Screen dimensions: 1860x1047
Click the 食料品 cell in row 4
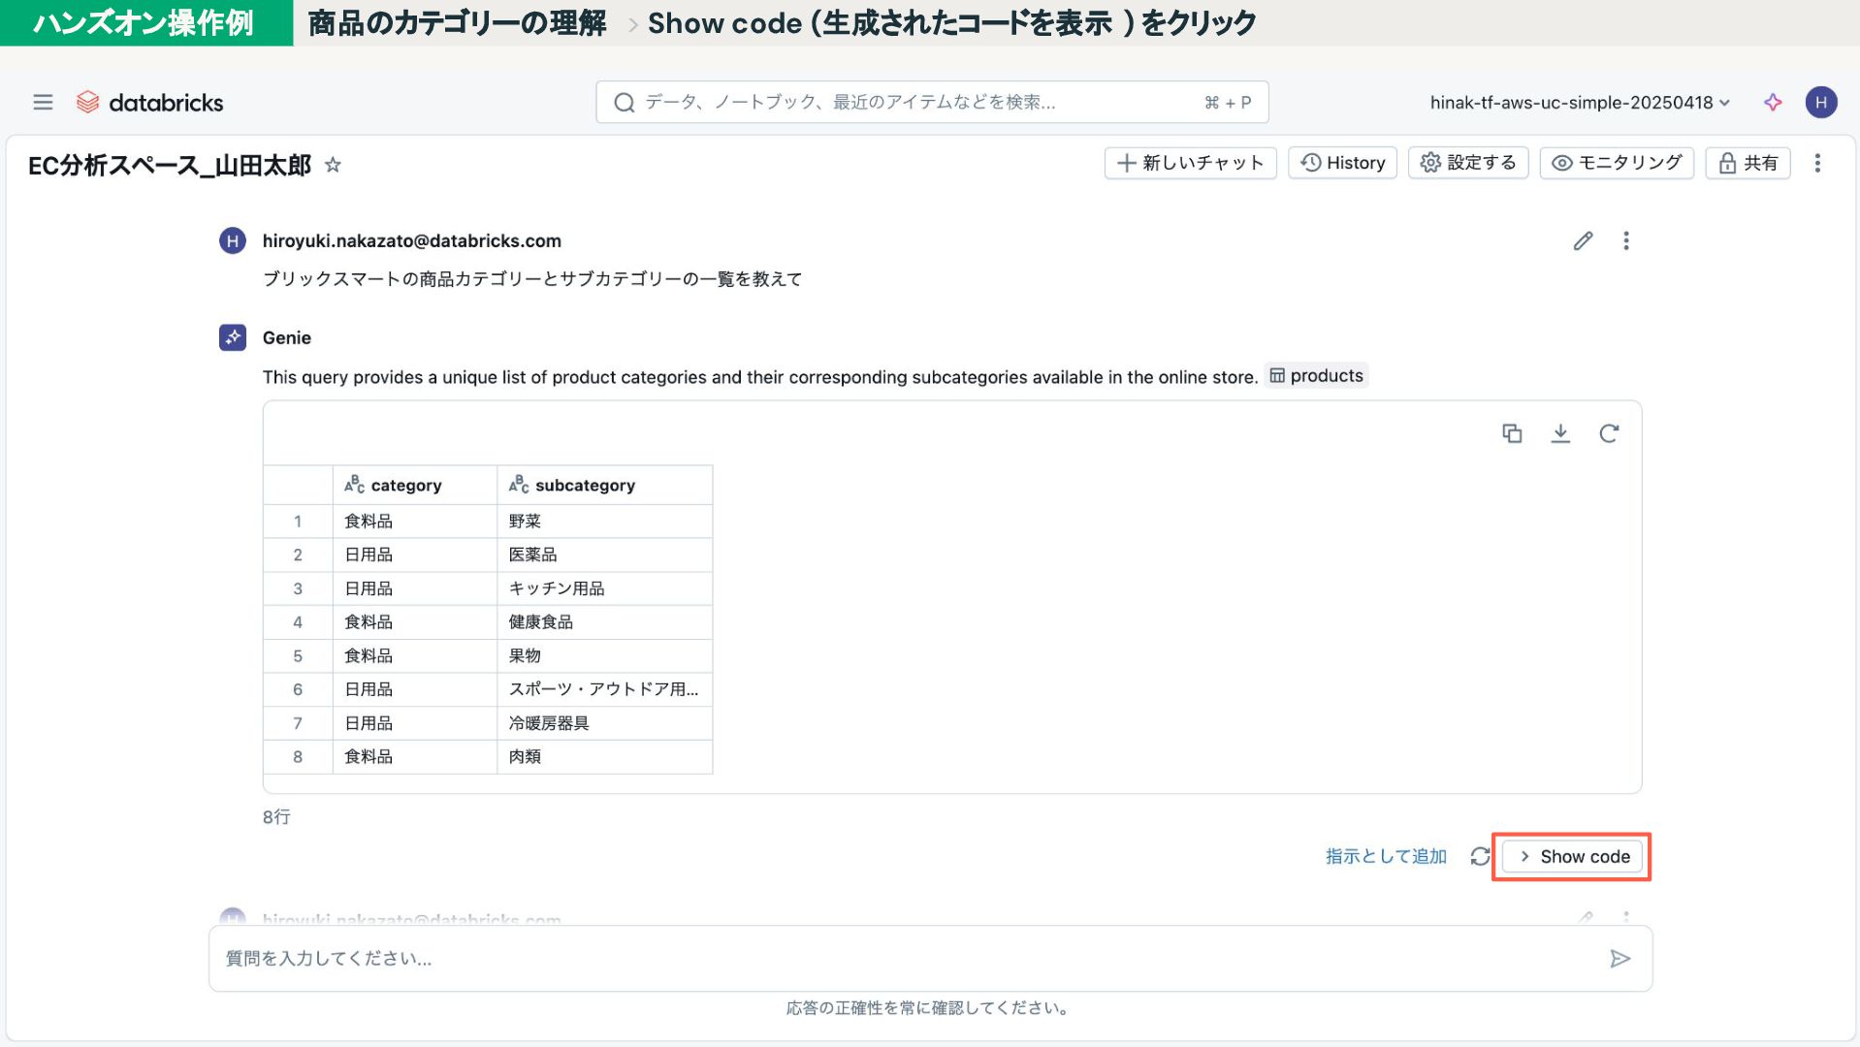click(x=415, y=622)
